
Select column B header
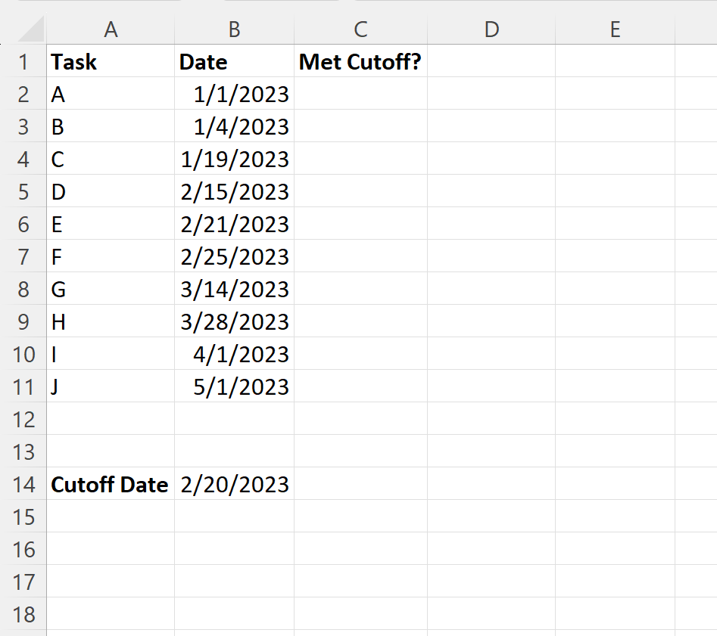234,29
